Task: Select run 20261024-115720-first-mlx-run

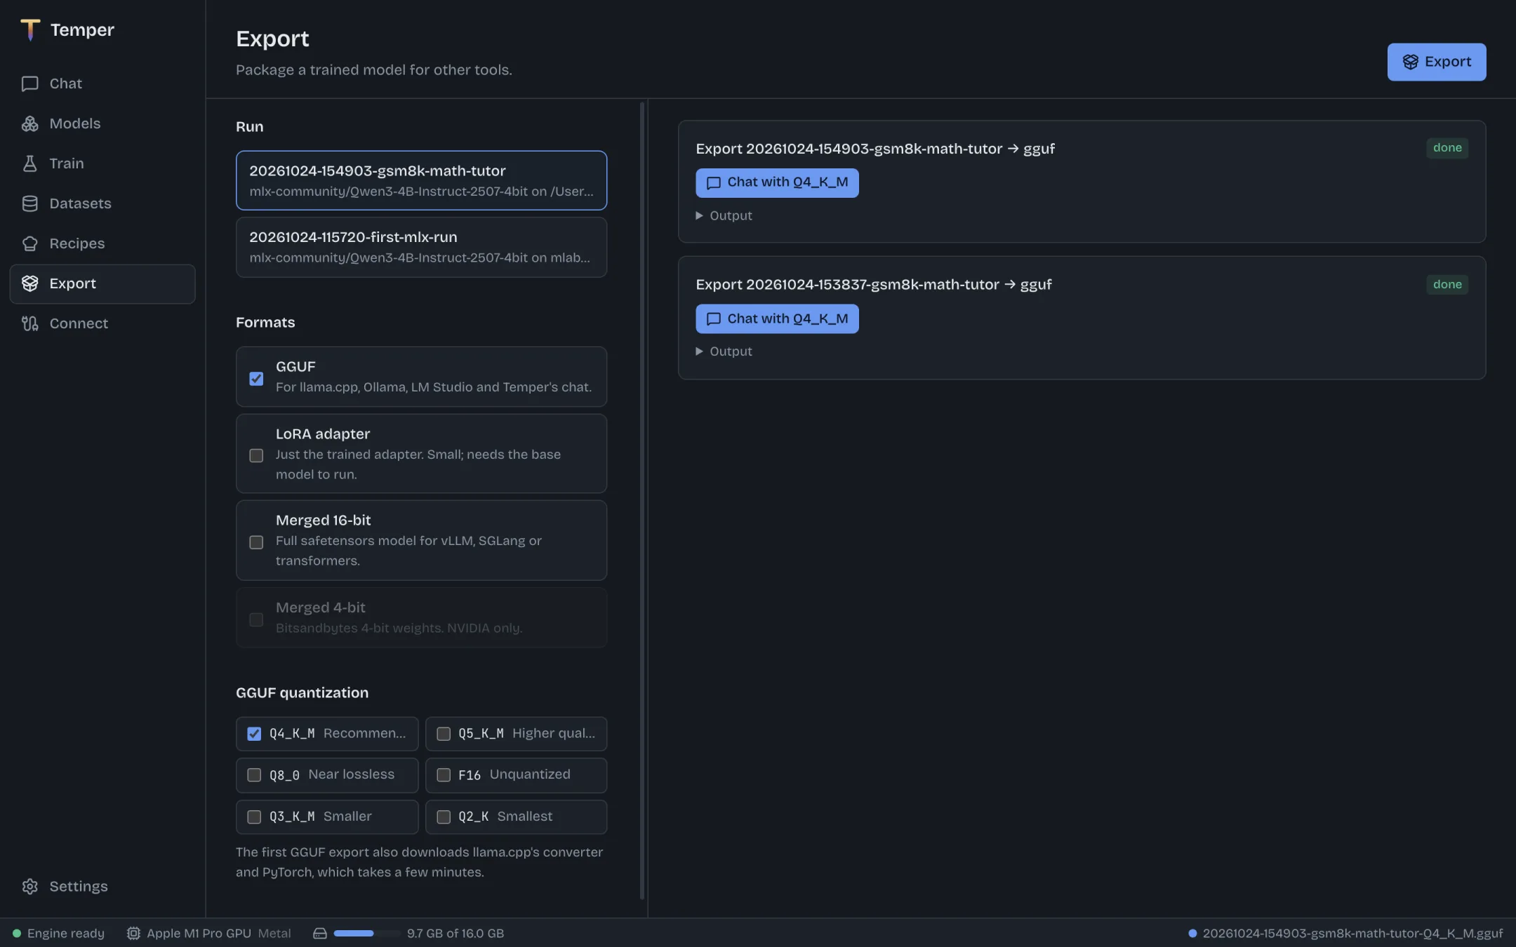Action: point(421,247)
